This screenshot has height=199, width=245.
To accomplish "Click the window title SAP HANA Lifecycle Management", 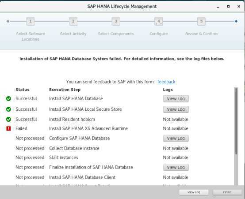I will [122, 6].
